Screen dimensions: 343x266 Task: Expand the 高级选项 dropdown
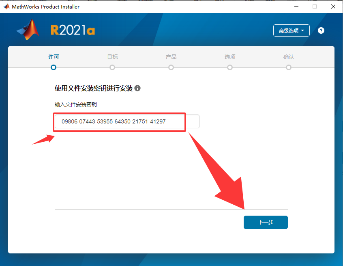[292, 30]
